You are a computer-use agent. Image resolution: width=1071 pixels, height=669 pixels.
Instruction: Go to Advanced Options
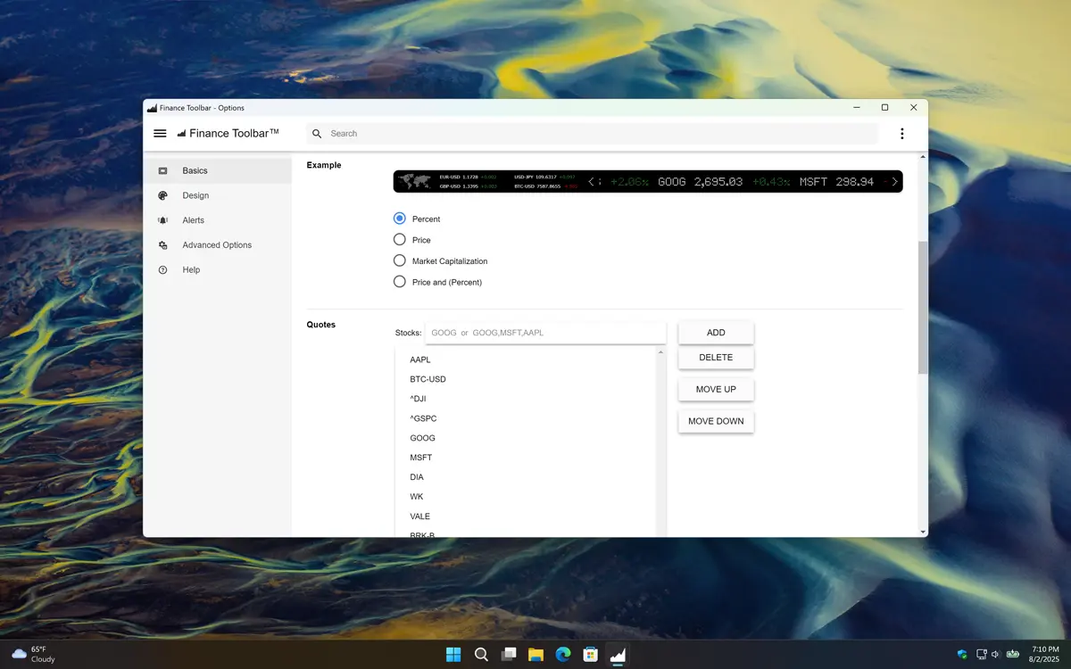coord(218,245)
